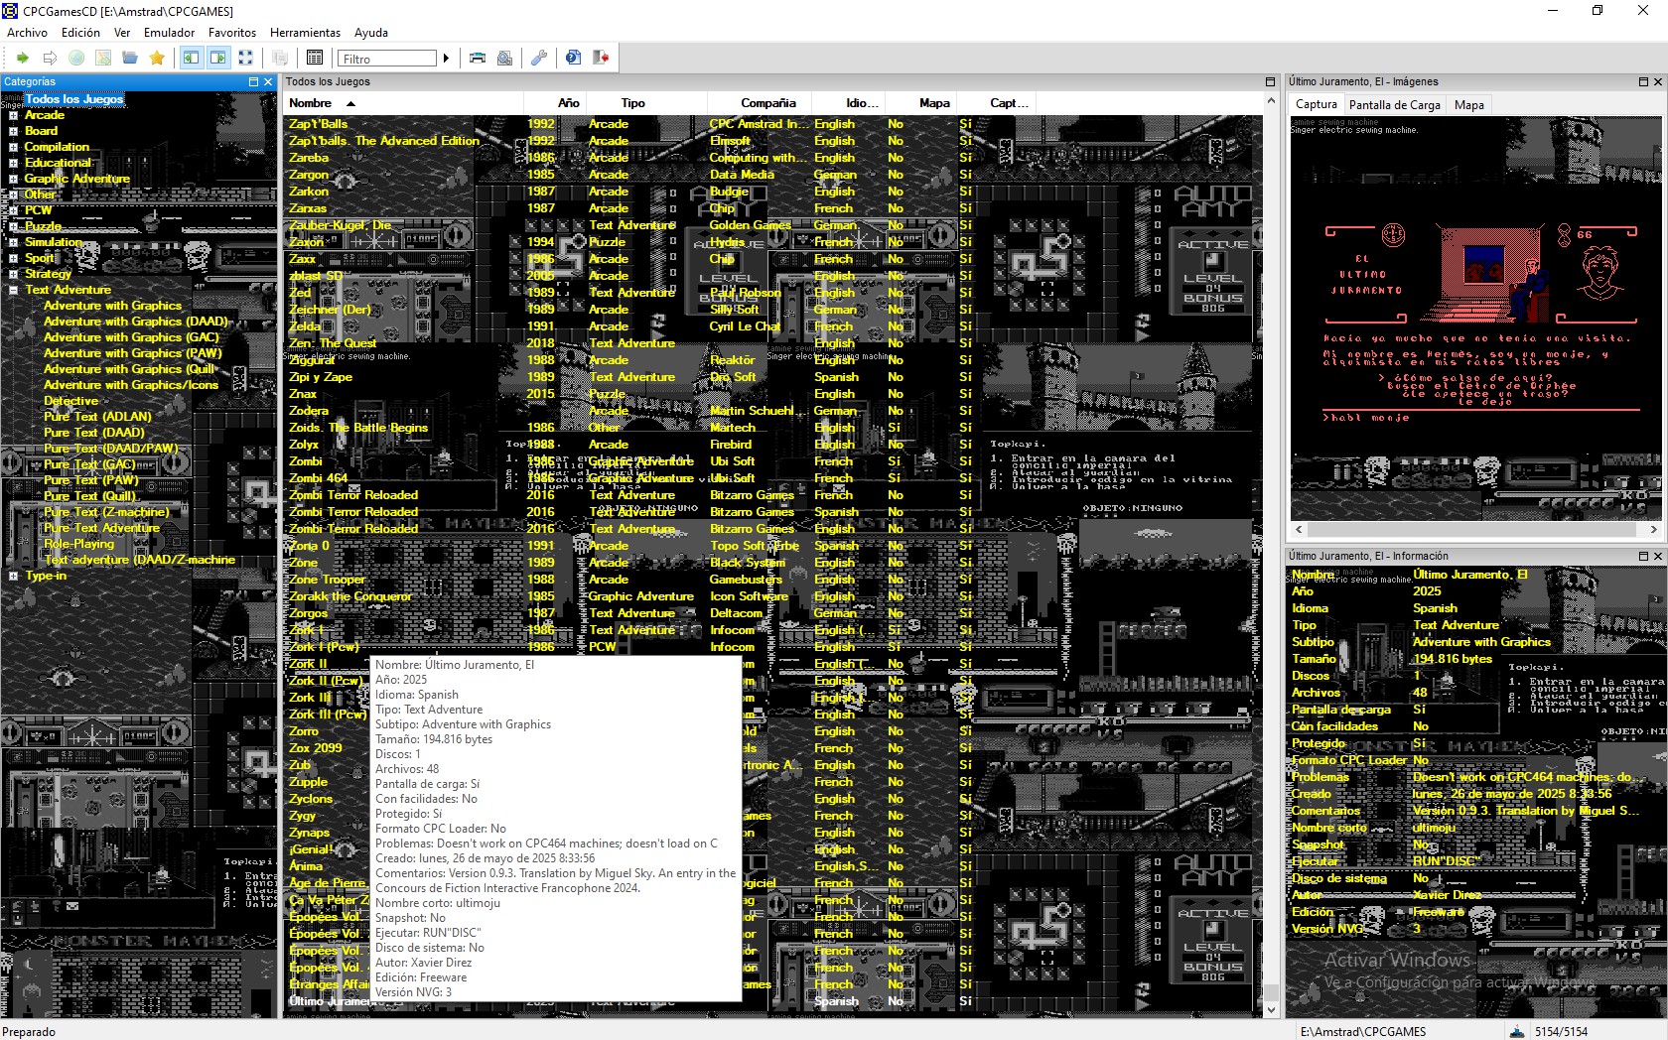The height and width of the screenshot is (1040, 1668).
Task: Click into the Filtro input field
Action: click(x=387, y=59)
